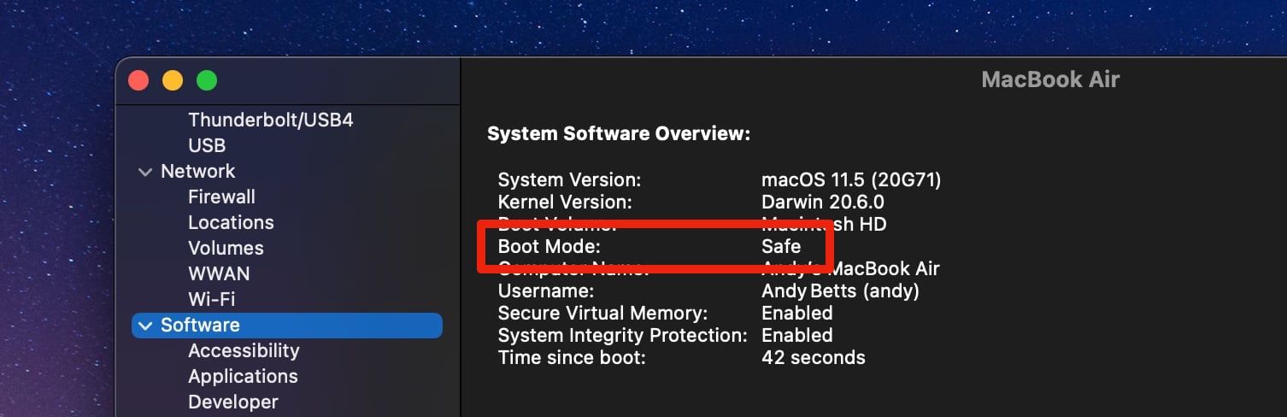Select the Network category
This screenshot has height=417, width=1287.
click(x=198, y=171)
